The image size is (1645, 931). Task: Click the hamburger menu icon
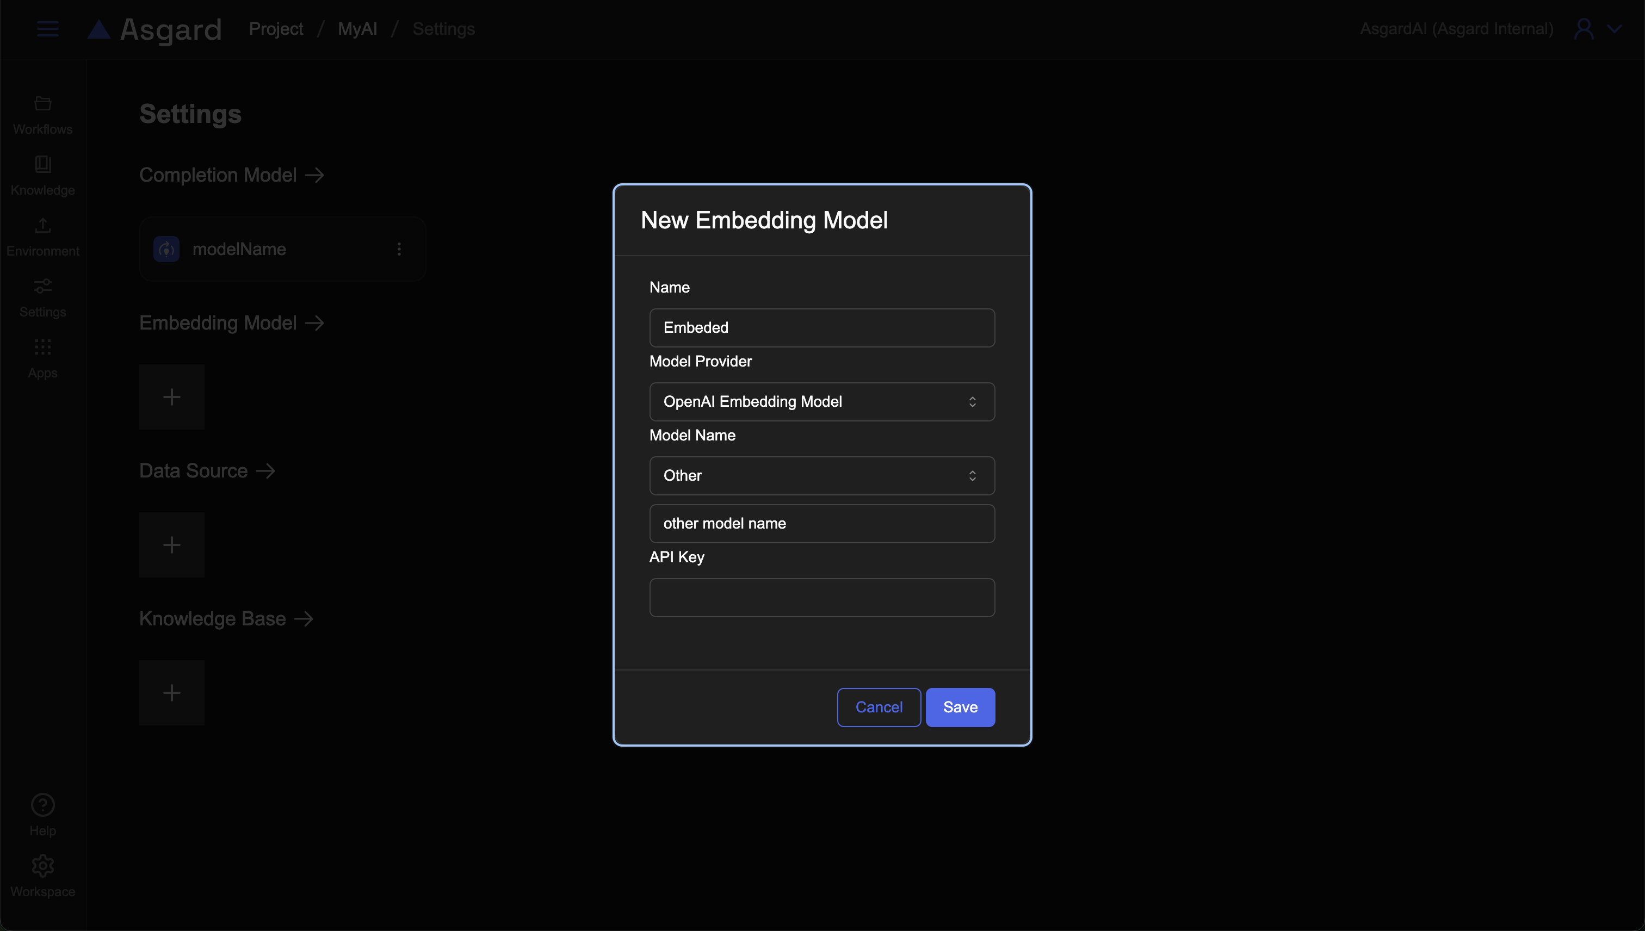click(47, 29)
